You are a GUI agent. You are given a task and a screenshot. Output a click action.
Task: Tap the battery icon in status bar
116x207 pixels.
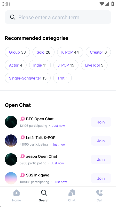click(x=113, y=4)
